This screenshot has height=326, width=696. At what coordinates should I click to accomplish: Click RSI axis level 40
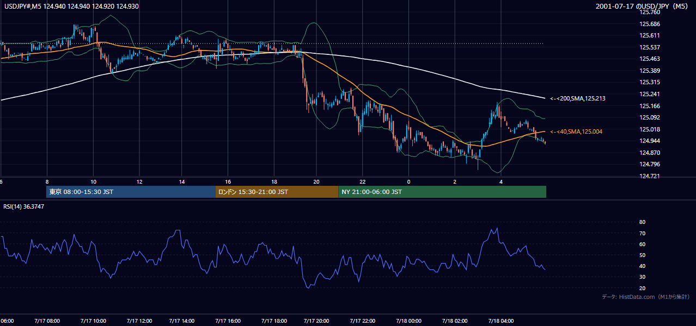point(642,266)
